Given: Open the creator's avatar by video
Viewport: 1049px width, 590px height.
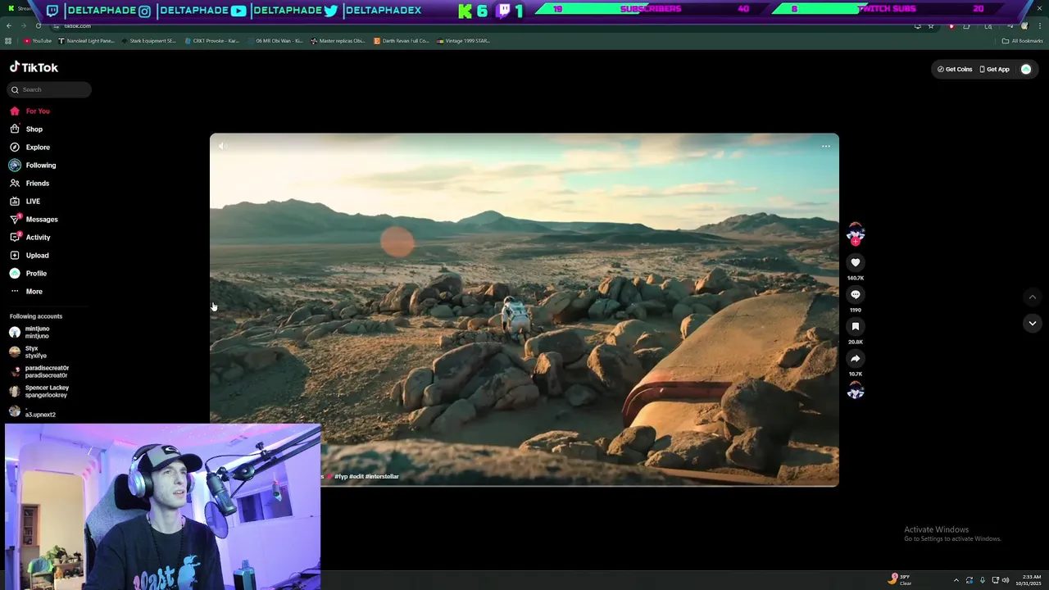Looking at the screenshot, I should pyautogui.click(x=855, y=232).
